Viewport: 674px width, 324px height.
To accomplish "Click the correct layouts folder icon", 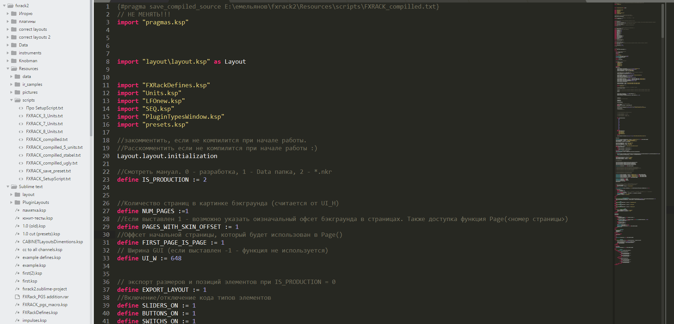I will (x=14, y=29).
